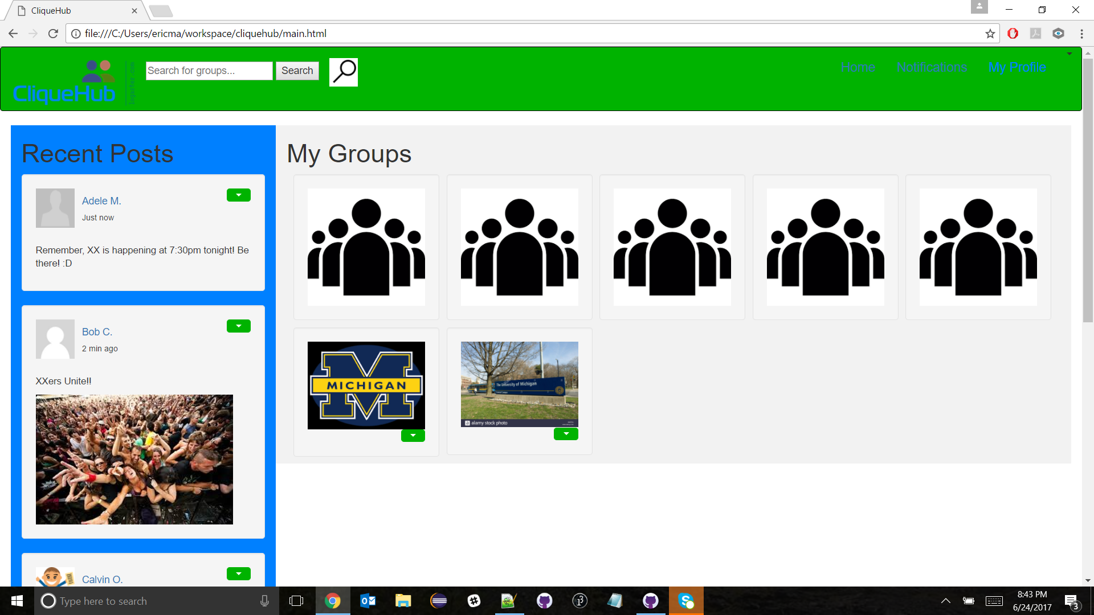
Task: Open My Profile page link
Action: (x=1017, y=67)
